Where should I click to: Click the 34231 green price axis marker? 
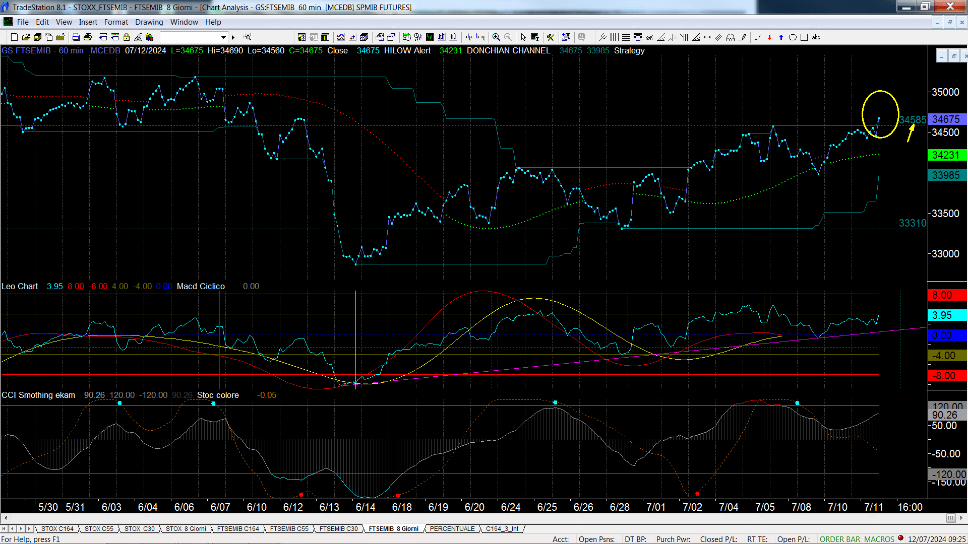coord(947,155)
